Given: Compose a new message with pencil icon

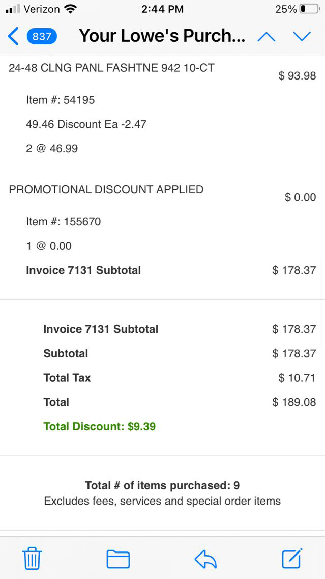Looking at the screenshot, I should pos(292,558).
